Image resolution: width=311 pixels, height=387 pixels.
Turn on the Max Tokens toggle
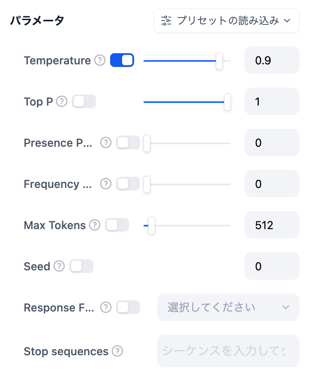pos(117,225)
